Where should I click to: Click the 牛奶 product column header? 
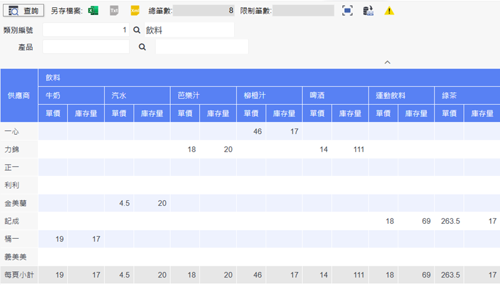click(x=70, y=95)
